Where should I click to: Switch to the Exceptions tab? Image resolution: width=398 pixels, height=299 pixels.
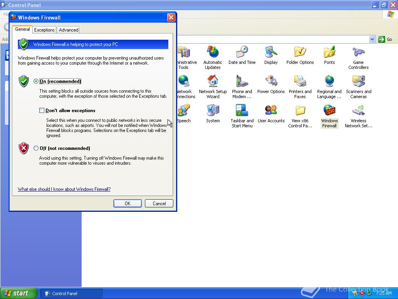tap(44, 30)
